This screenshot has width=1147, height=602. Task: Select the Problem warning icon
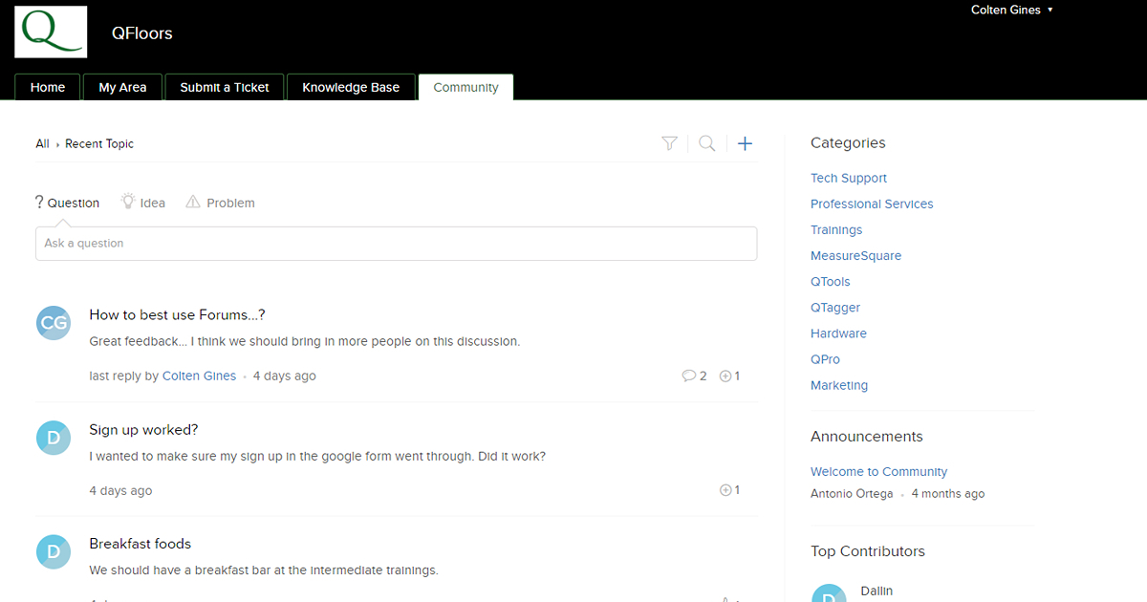[x=193, y=202]
